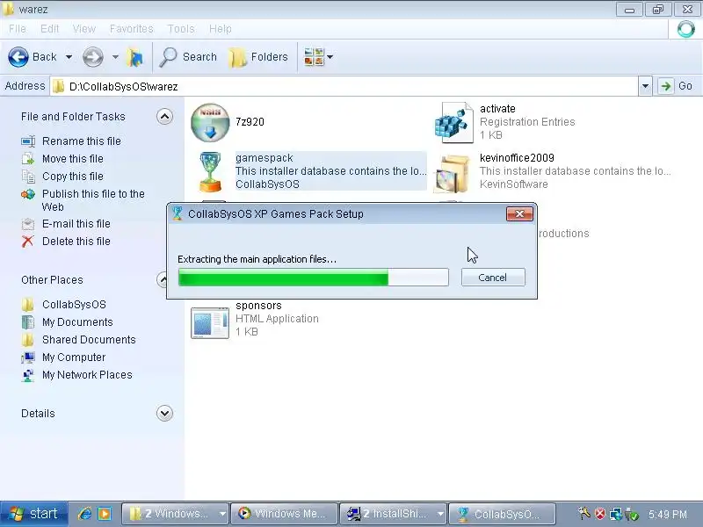Select the sponsors HTML Application icon

[x=210, y=322]
